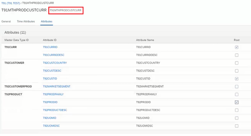Open the T91CURRID attribute link
The width and height of the screenshot is (251, 136).
(50, 47)
